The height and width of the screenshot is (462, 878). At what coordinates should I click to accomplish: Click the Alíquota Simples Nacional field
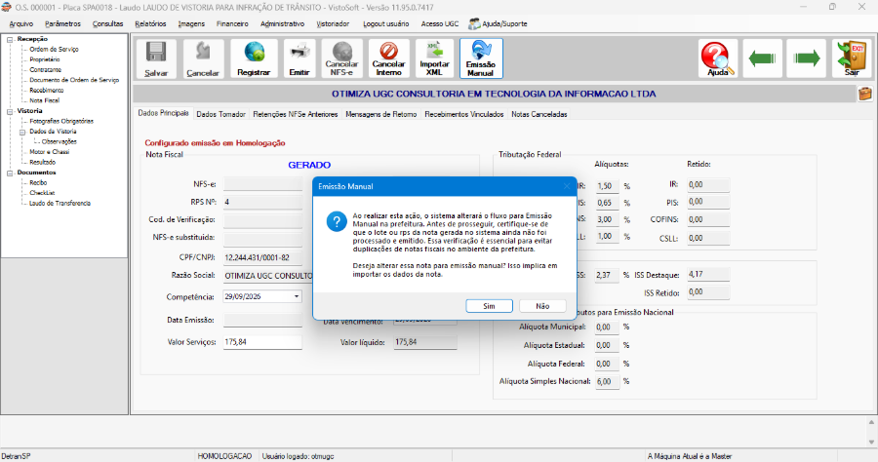click(607, 381)
